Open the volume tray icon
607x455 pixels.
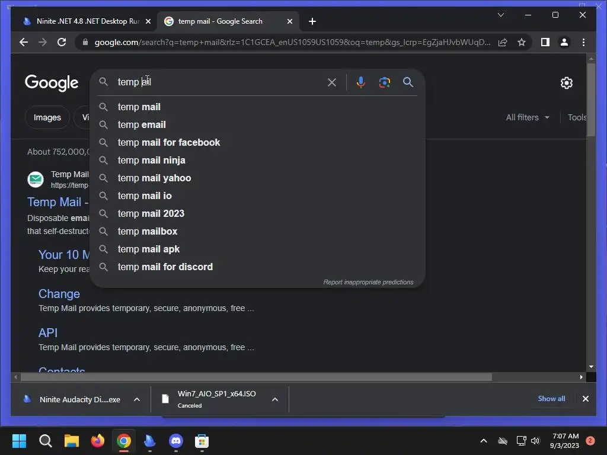[535, 441]
